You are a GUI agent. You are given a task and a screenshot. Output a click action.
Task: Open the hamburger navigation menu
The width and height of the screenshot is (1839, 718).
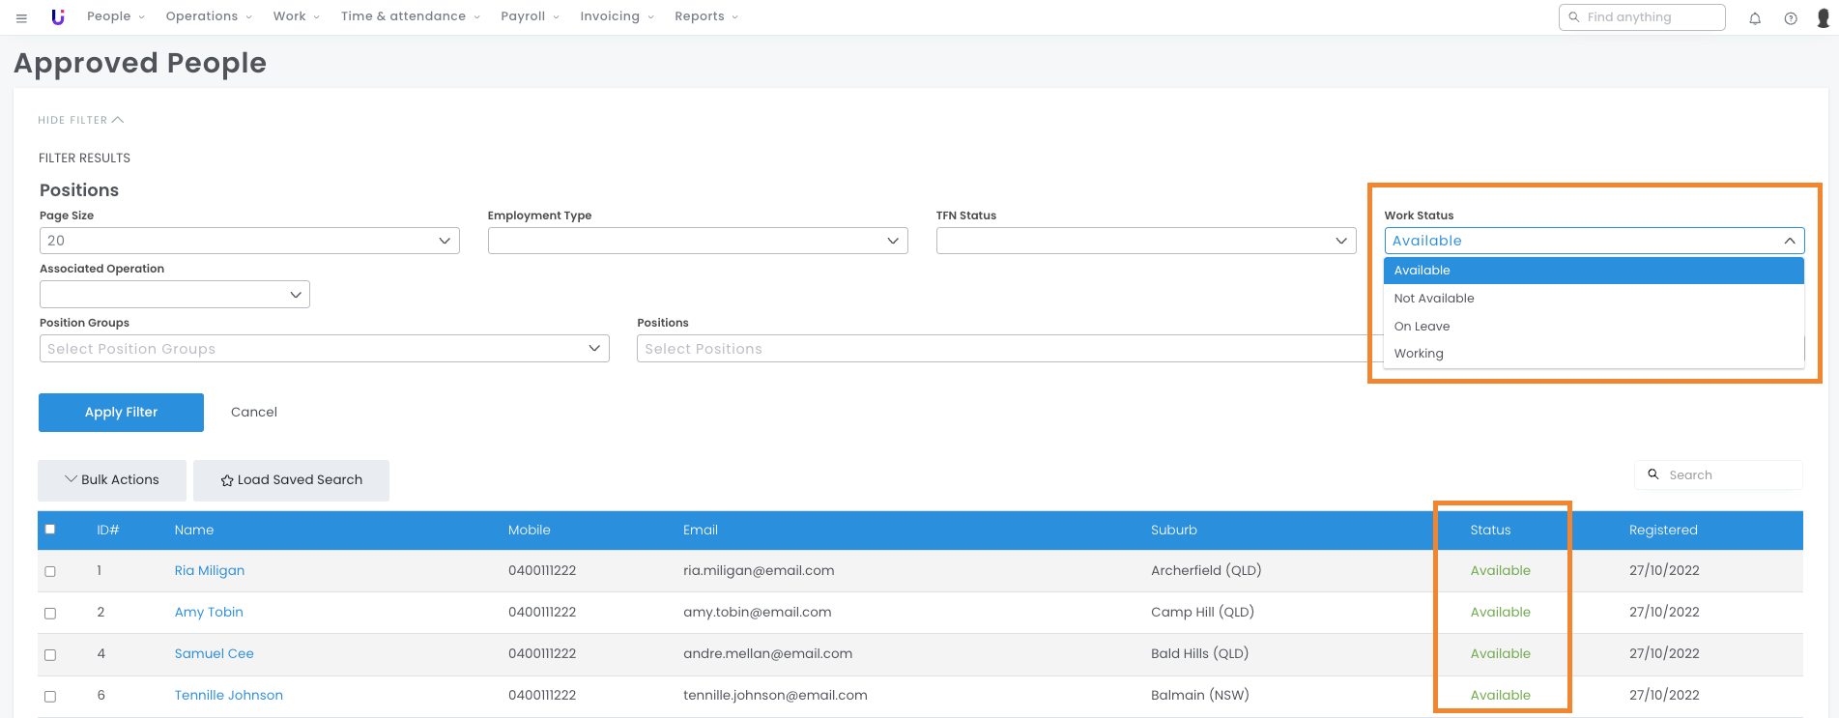click(x=21, y=17)
